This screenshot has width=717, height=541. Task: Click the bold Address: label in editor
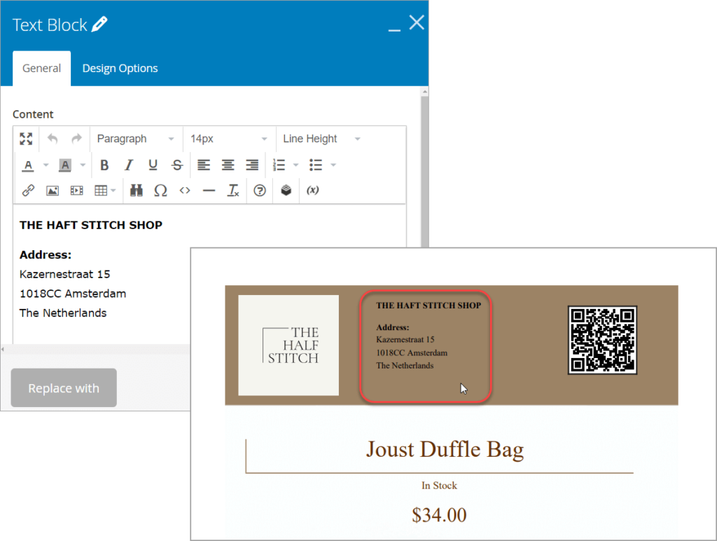pyautogui.click(x=46, y=254)
